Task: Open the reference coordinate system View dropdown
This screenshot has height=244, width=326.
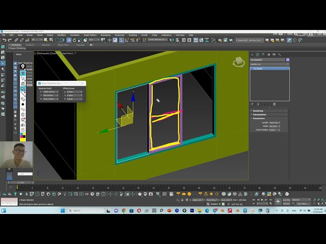Action: (94, 40)
